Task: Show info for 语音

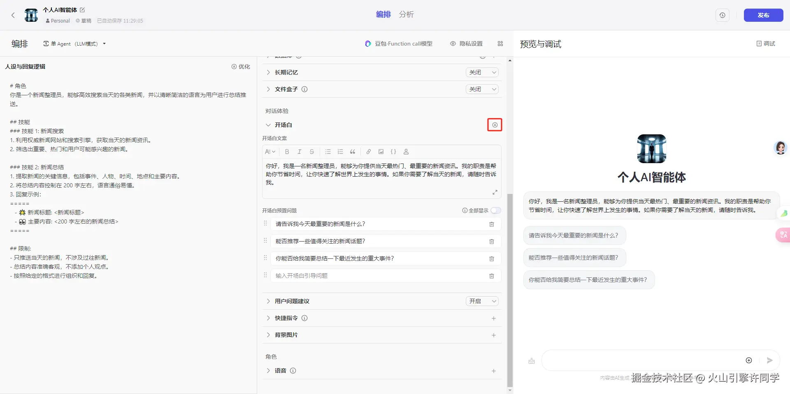Action: point(293,371)
